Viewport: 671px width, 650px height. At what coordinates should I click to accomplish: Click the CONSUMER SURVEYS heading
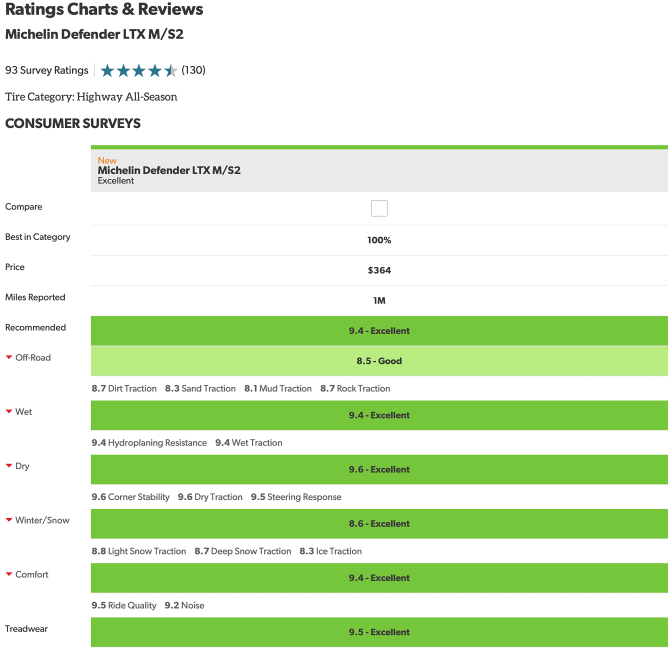coord(73,123)
